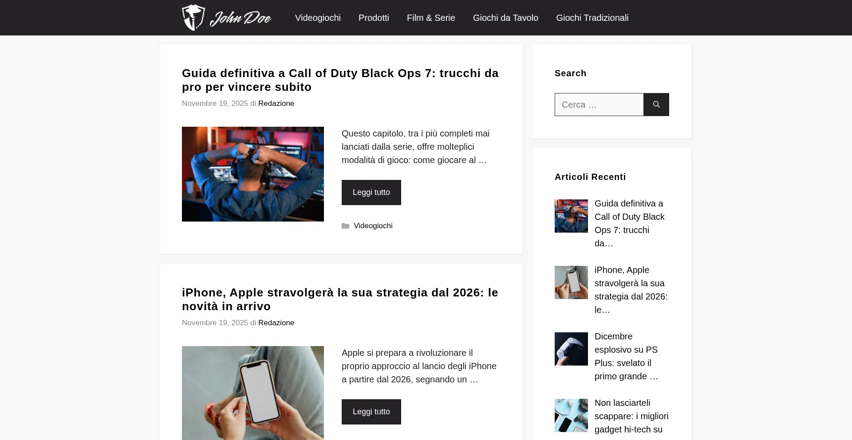Viewport: 852px width, 440px height.
Task: Select Giochi Tradizionali in the top menu
Action: click(x=592, y=18)
